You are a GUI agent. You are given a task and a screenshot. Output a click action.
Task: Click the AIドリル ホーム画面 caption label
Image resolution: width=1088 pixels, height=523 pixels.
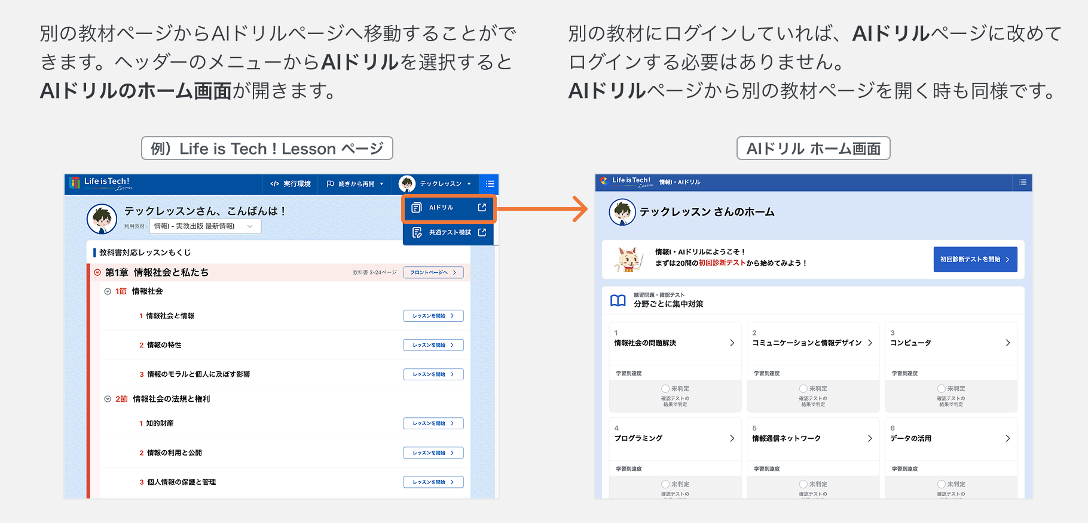pos(814,148)
